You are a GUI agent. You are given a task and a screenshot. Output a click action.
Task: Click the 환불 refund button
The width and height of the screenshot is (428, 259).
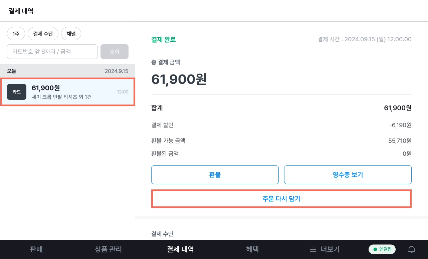coord(215,175)
